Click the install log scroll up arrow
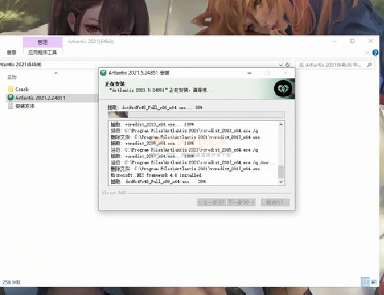The width and height of the screenshot is (384, 295). pyautogui.click(x=281, y=125)
